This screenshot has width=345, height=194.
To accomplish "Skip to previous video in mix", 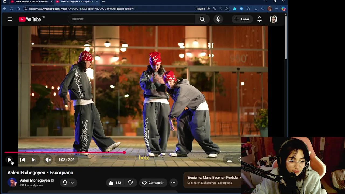I will [22, 160].
